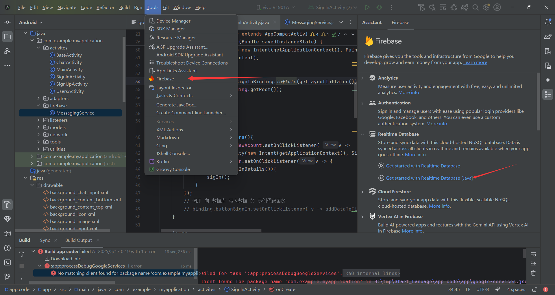Click the Firebase panel vertical scrollbar

point(538,101)
